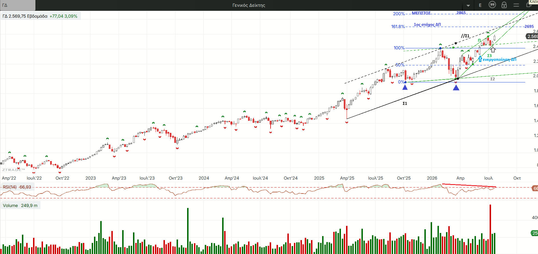This screenshot has height=254, width=538.
Task: Click the tall green volume bar near Οκτ'23
Action: [188, 231]
